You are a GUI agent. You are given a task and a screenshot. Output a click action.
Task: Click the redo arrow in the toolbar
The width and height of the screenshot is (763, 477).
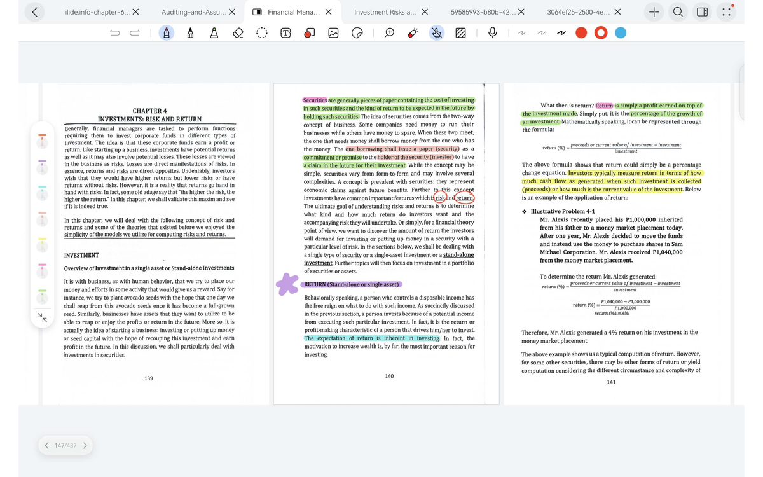click(135, 33)
